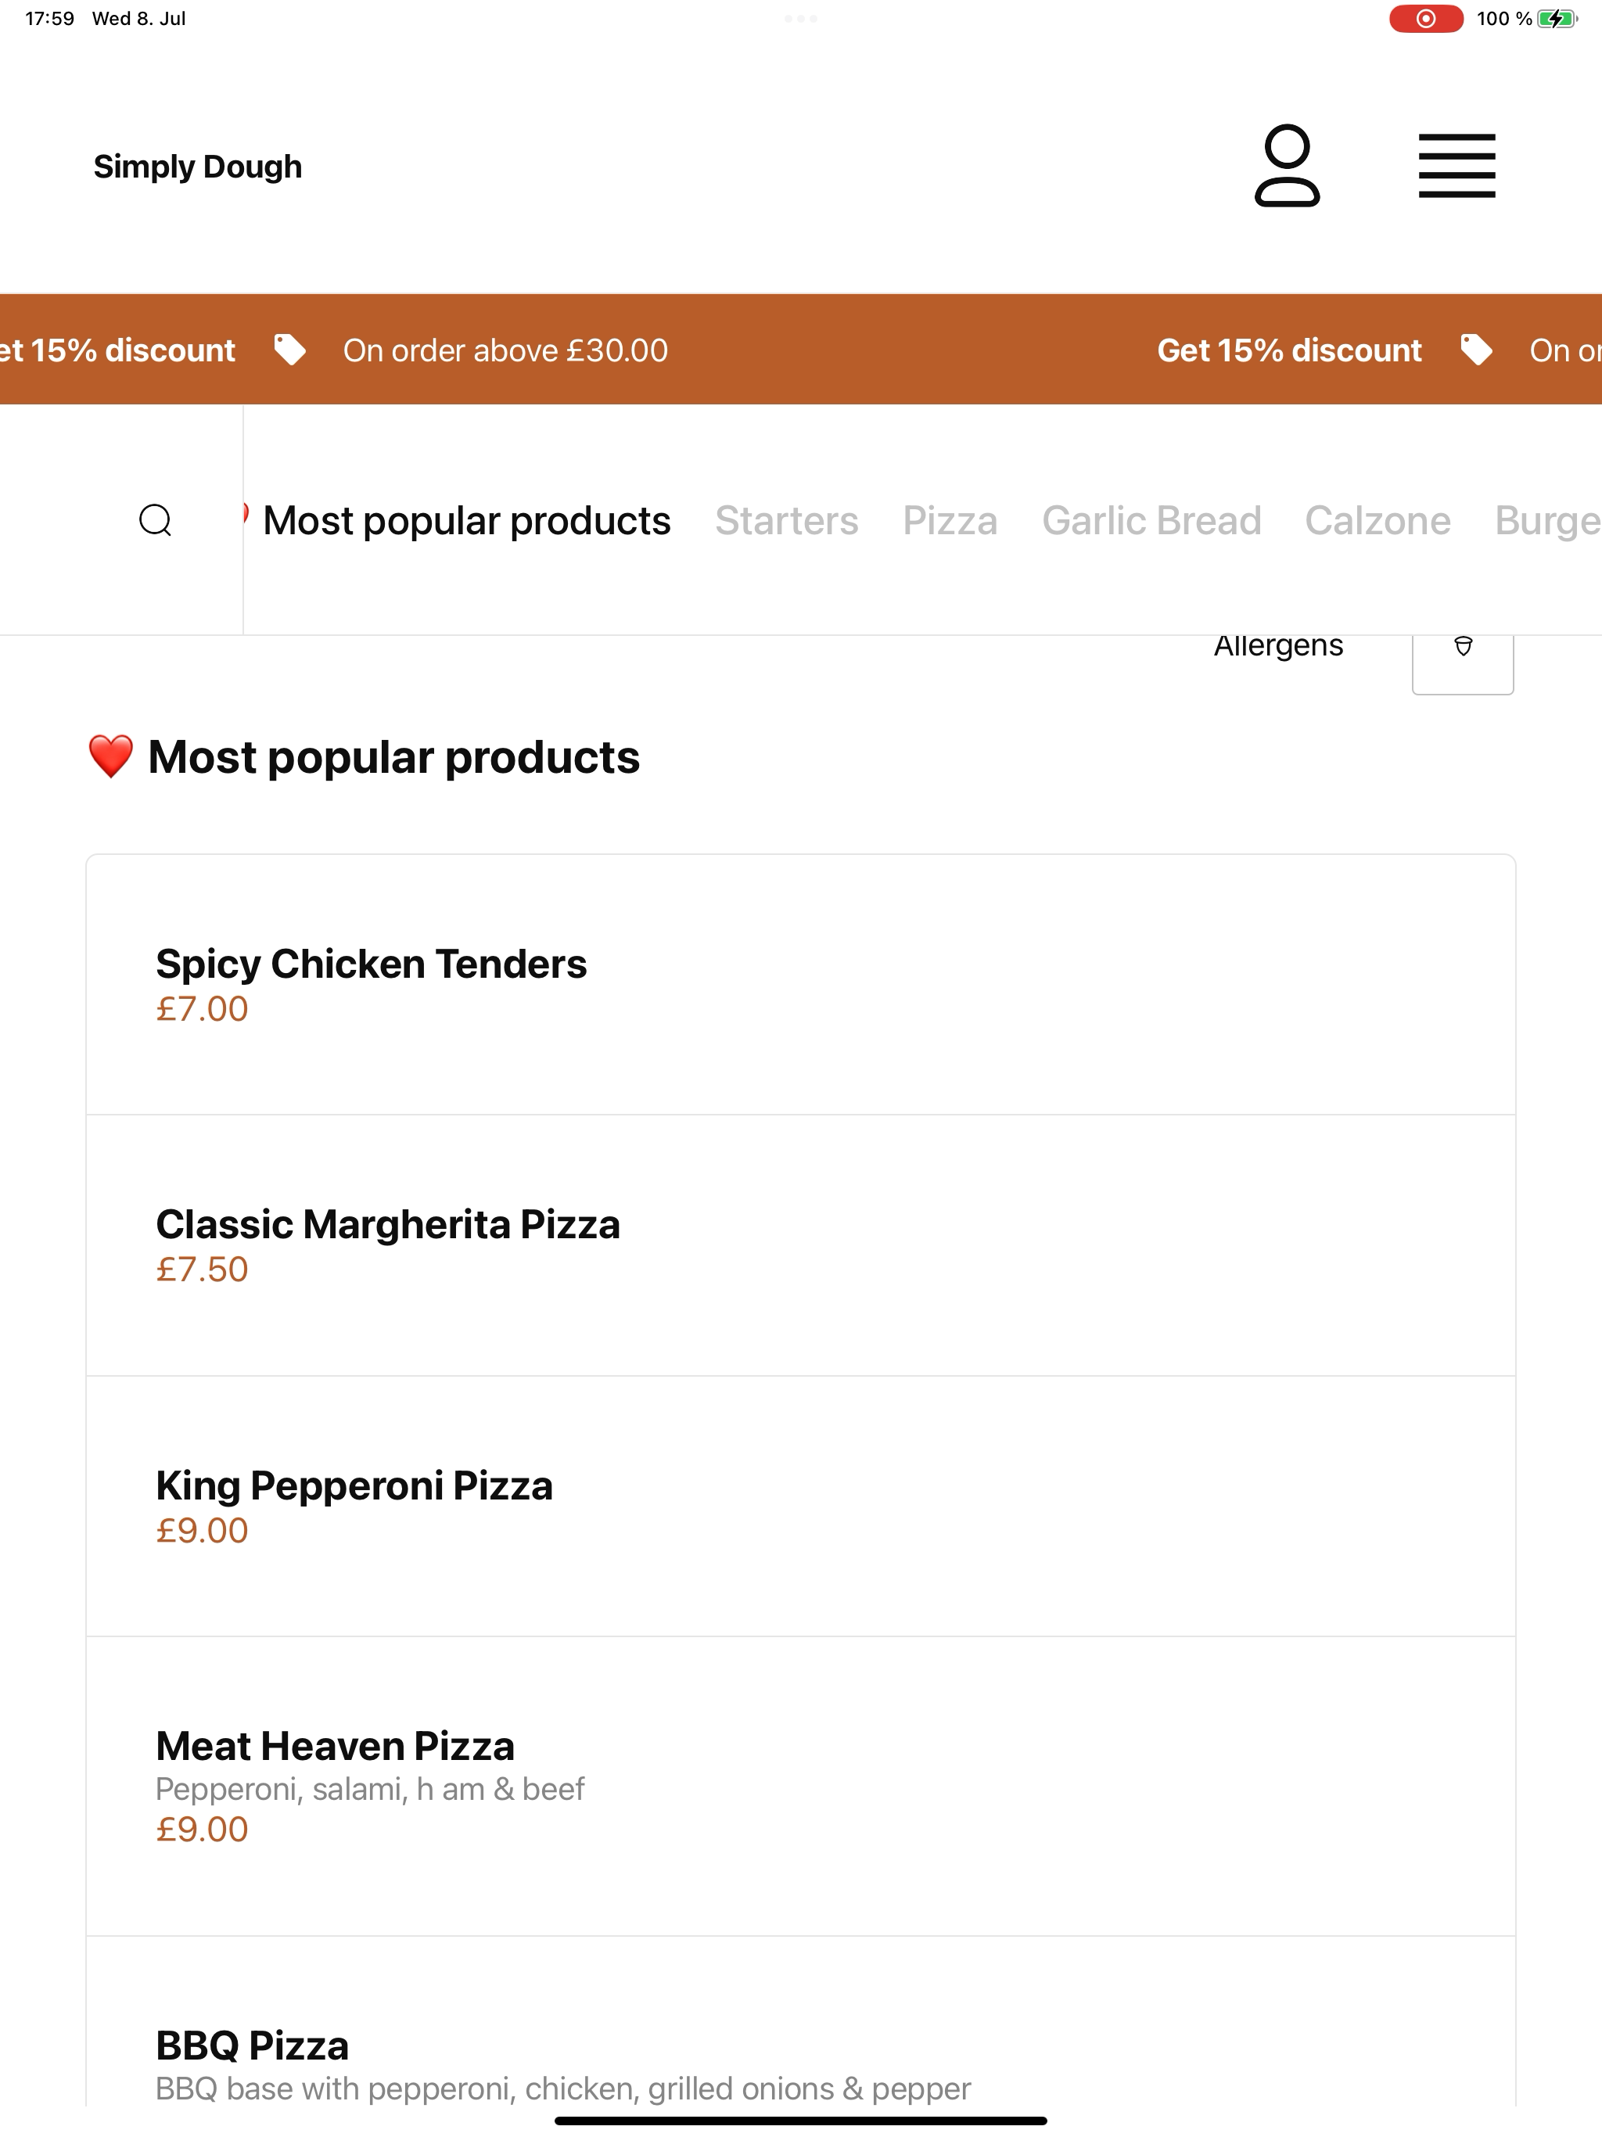Switch to the Calzone tab
The height and width of the screenshot is (2137, 1602).
[x=1378, y=521]
